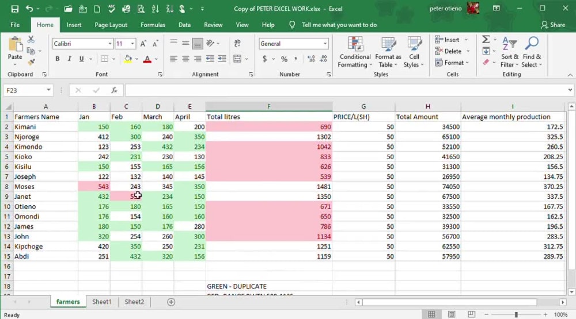The height and width of the screenshot is (319, 576).
Task: Decrease decimal places
Action: (x=323, y=59)
